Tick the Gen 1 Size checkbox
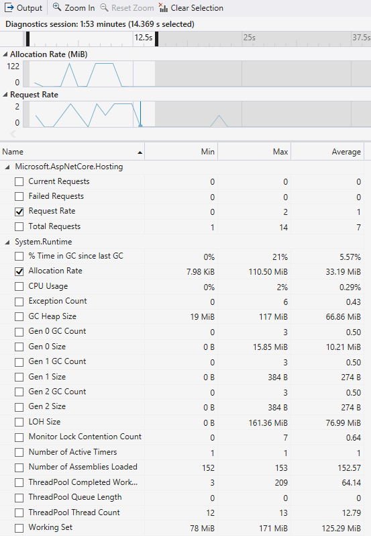Viewport: 371px width, 536px height. click(x=19, y=377)
